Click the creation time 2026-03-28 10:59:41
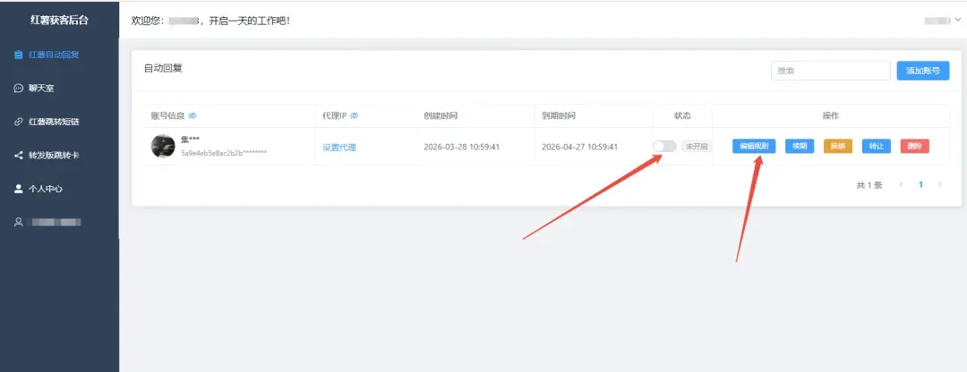This screenshot has width=967, height=372. (461, 148)
